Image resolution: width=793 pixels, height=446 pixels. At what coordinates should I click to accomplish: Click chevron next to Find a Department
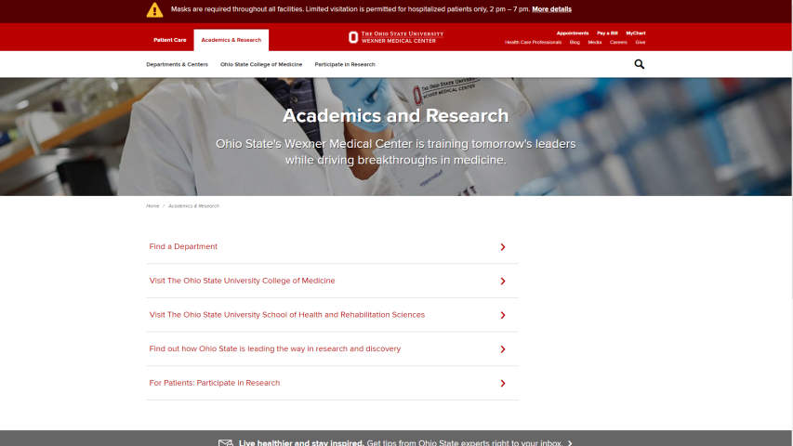[503, 247]
